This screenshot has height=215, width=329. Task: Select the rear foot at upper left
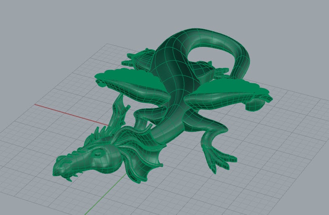click(137, 59)
